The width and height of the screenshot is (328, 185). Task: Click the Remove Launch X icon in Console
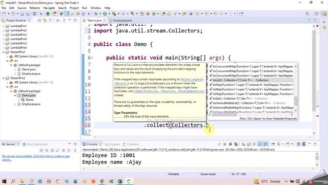pyautogui.click(x=230, y=144)
